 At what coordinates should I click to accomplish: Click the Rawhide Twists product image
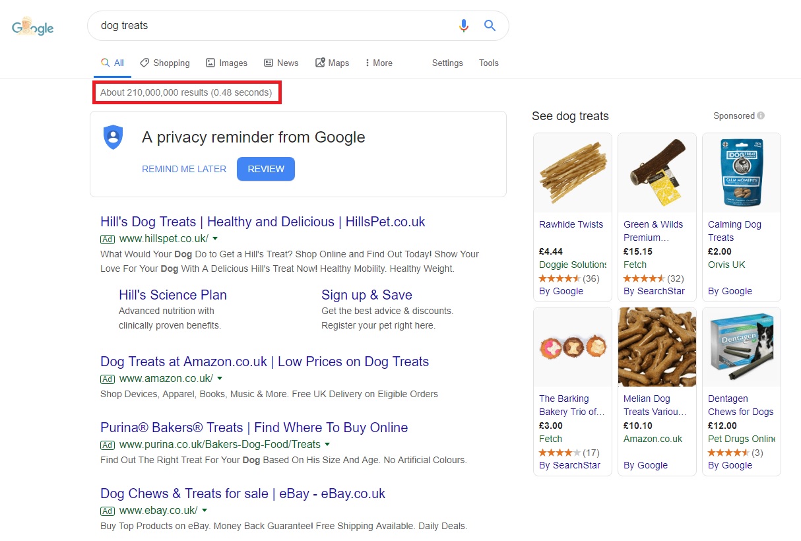(x=573, y=173)
